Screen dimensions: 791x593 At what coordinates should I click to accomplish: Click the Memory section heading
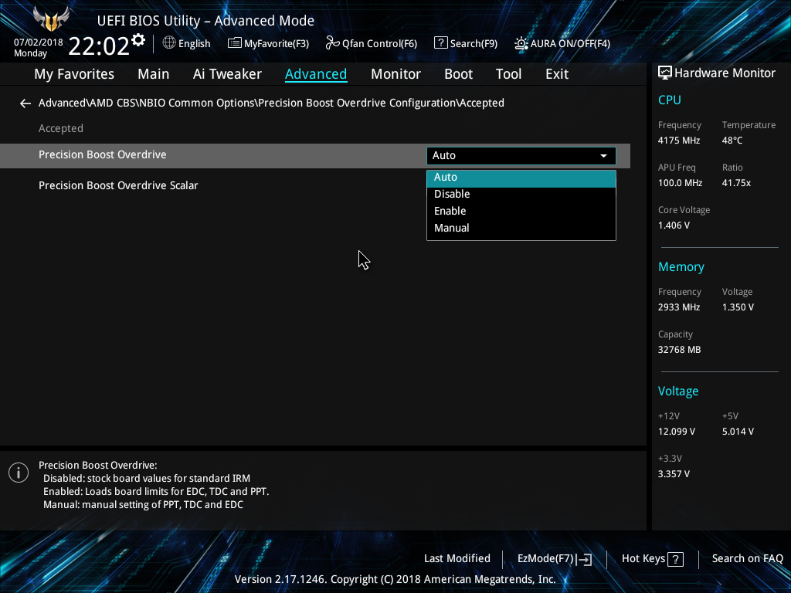coord(681,267)
